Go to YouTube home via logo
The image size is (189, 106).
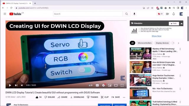[15, 14]
